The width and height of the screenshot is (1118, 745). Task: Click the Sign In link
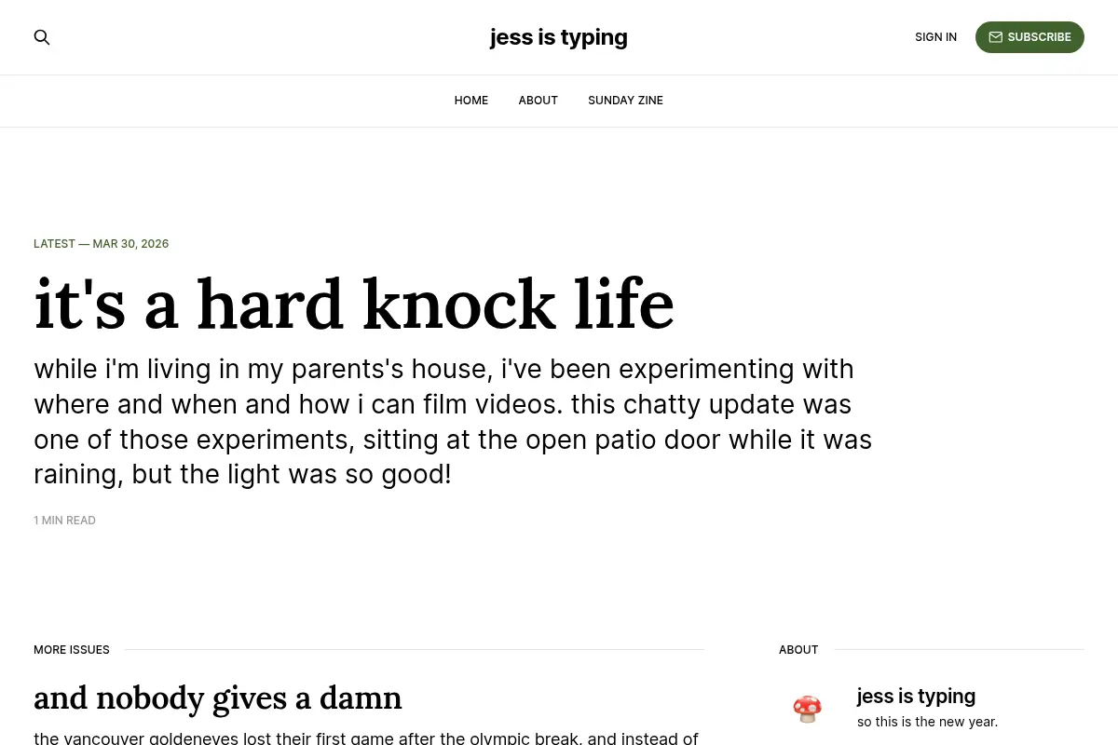coord(935,37)
